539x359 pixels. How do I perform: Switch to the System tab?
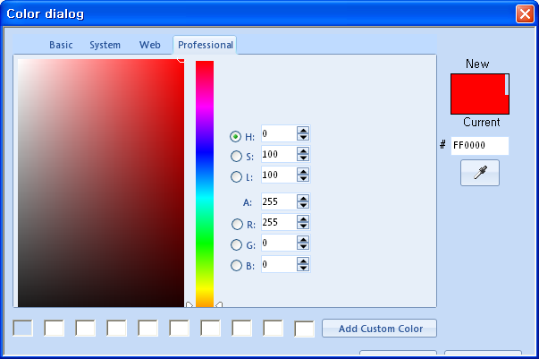click(105, 45)
